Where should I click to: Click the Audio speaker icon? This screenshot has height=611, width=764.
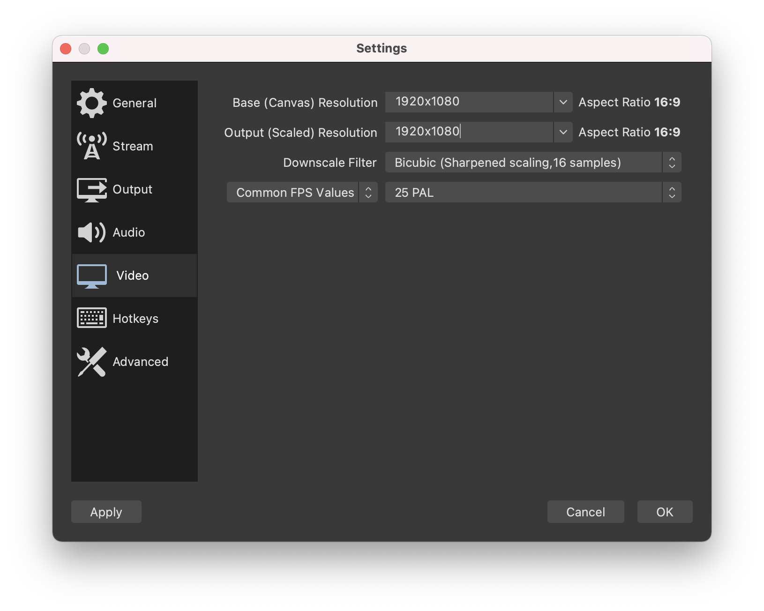pos(91,232)
